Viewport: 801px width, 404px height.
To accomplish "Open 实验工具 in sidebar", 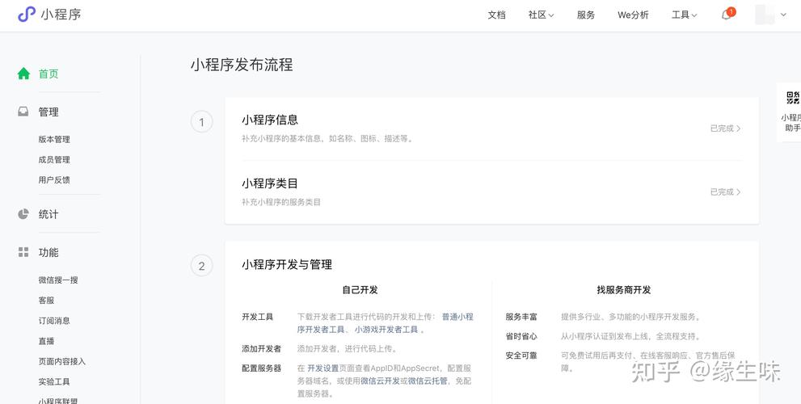I will (54, 381).
